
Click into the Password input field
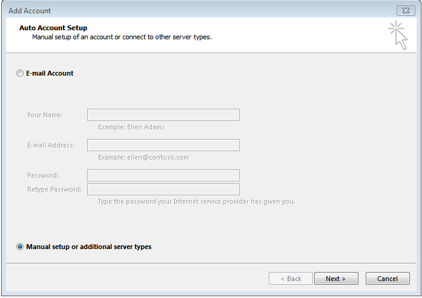163,175
